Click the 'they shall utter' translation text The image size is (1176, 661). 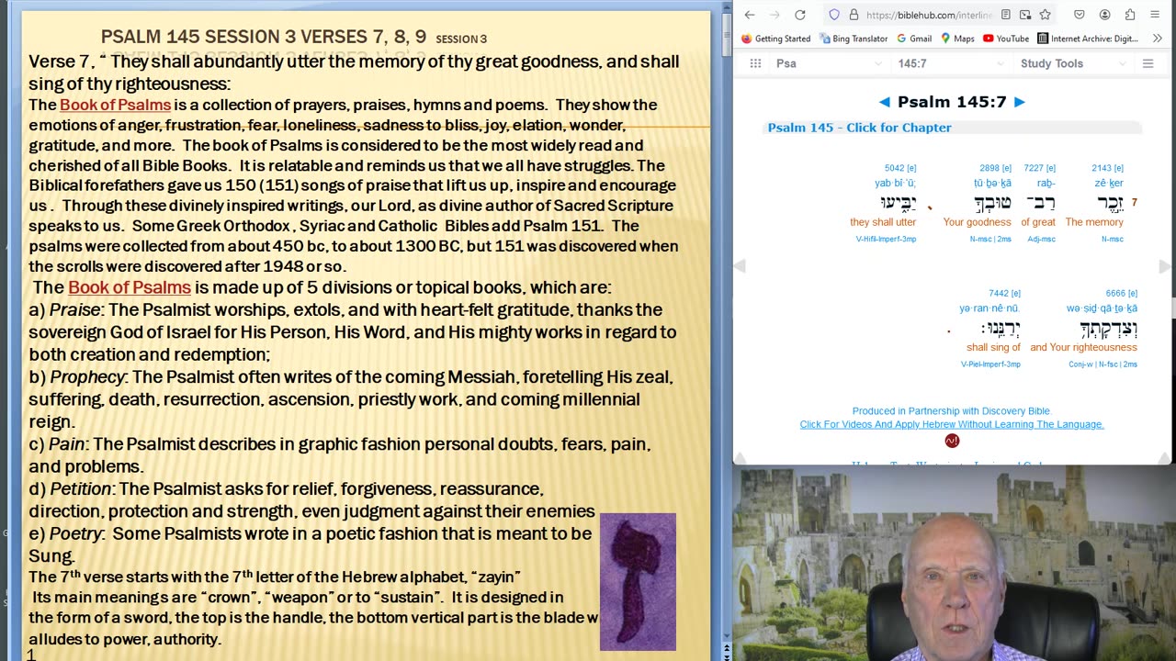click(x=883, y=222)
